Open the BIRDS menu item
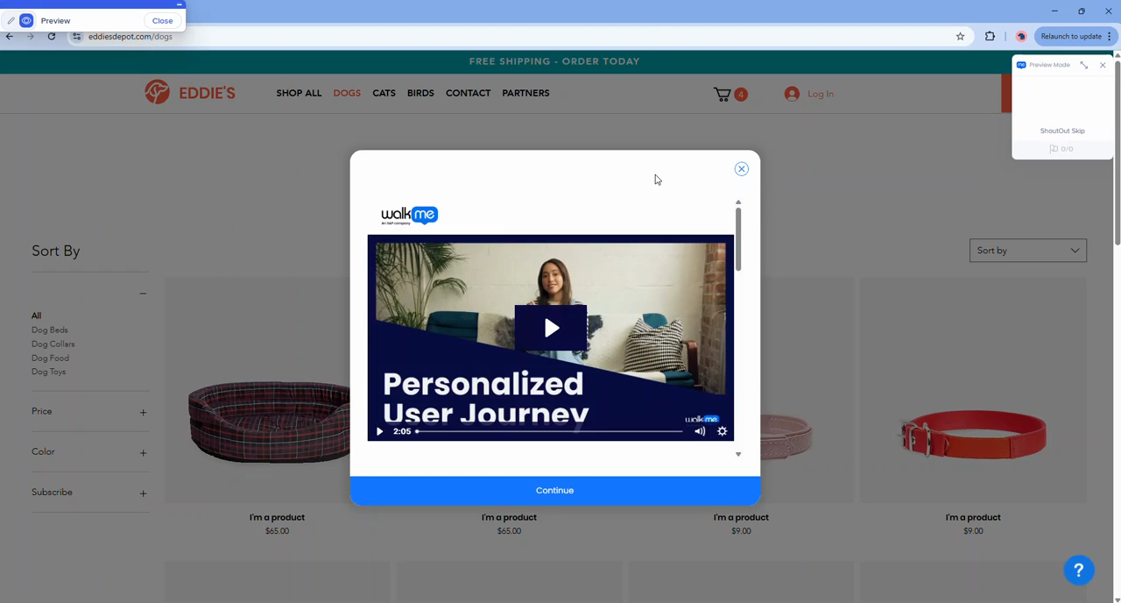Screen dimensions: 1121x603 [x=420, y=93]
